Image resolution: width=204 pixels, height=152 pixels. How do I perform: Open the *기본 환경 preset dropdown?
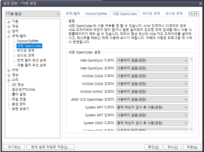[x=32, y=14]
